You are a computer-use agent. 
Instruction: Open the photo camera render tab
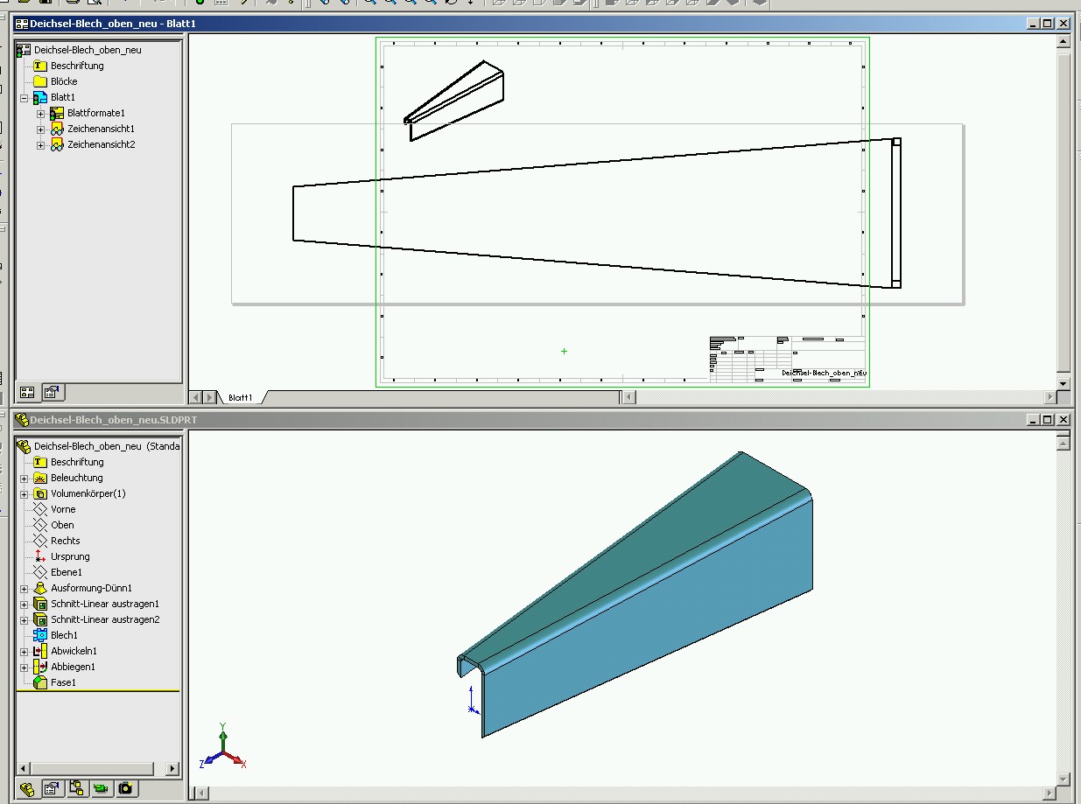point(125,788)
